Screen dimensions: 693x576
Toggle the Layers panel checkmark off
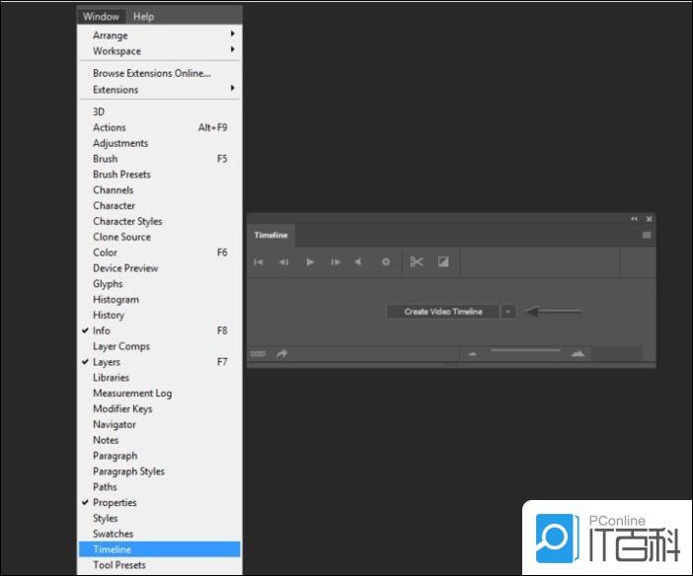point(106,362)
